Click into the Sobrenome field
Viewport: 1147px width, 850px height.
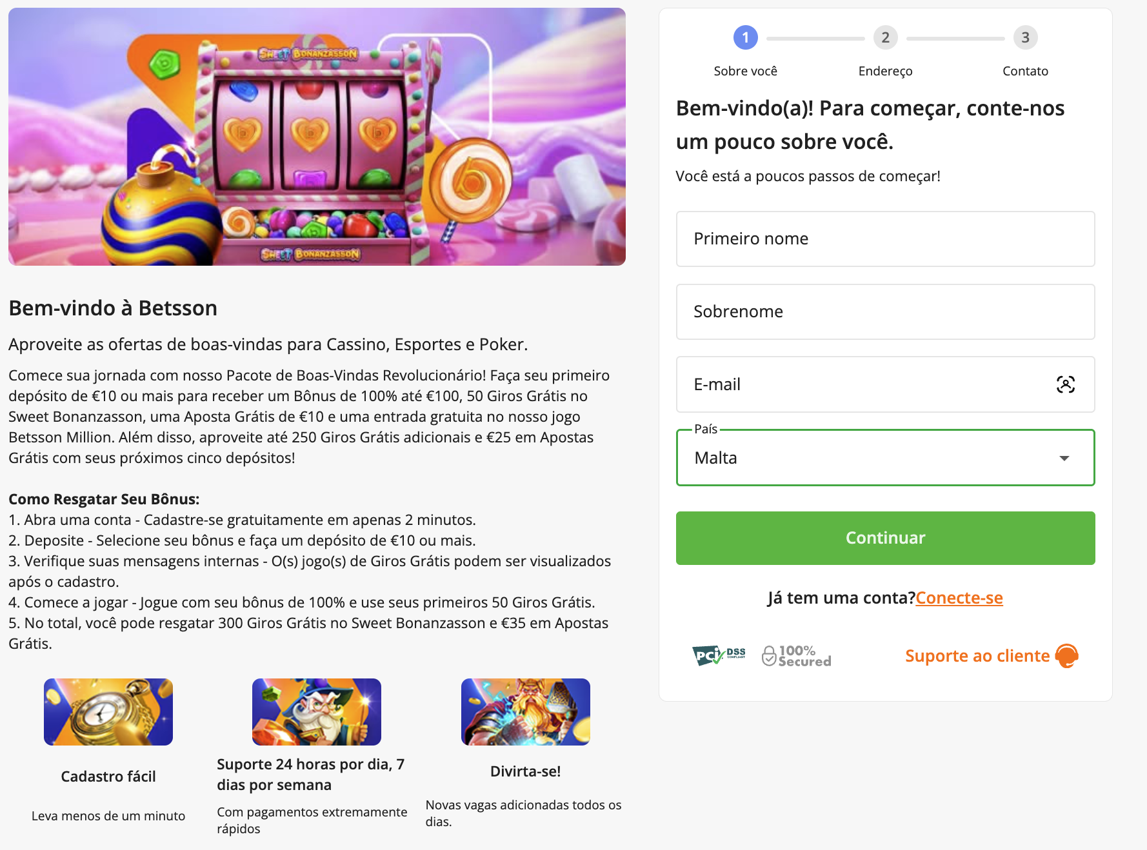pos(885,311)
